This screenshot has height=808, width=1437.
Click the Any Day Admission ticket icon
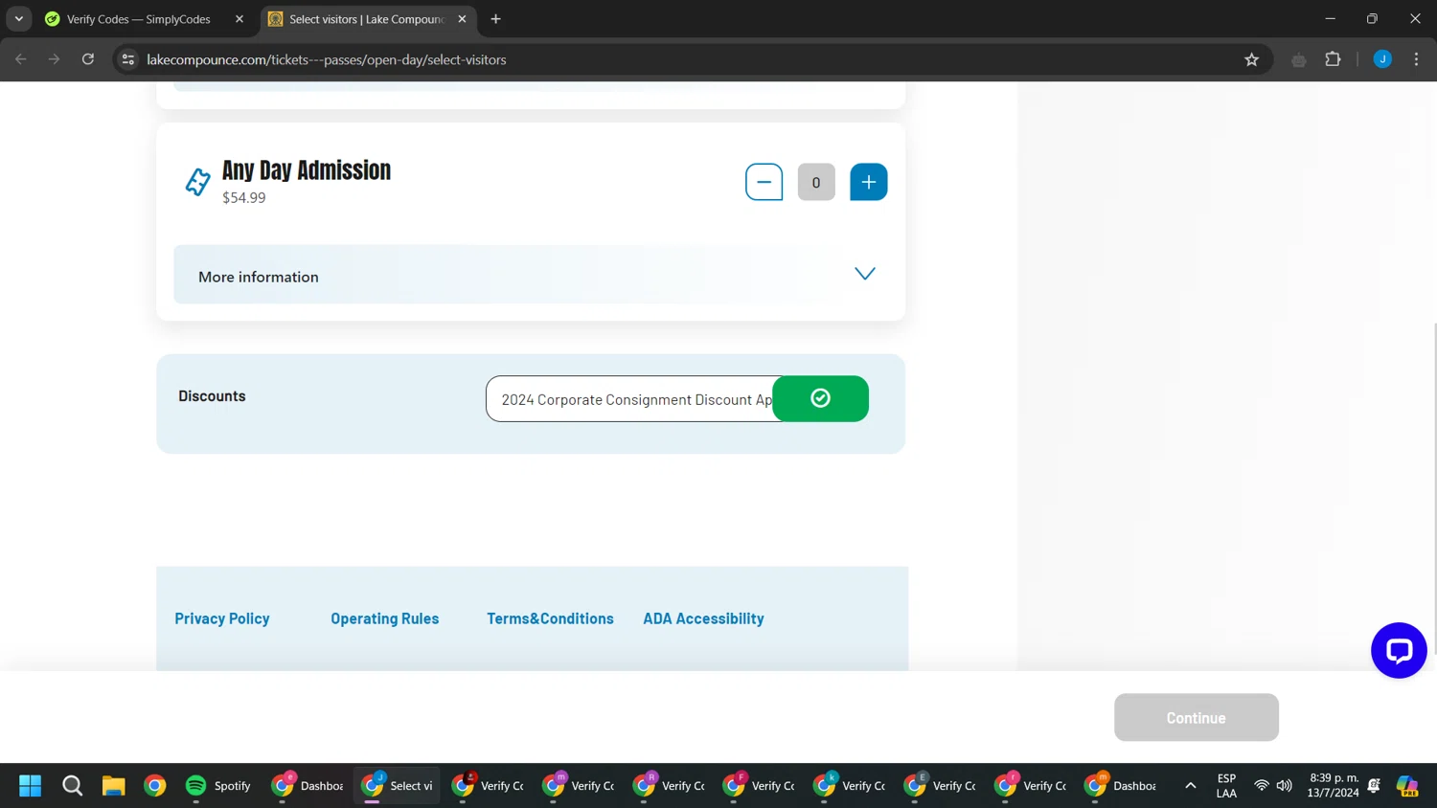click(197, 182)
